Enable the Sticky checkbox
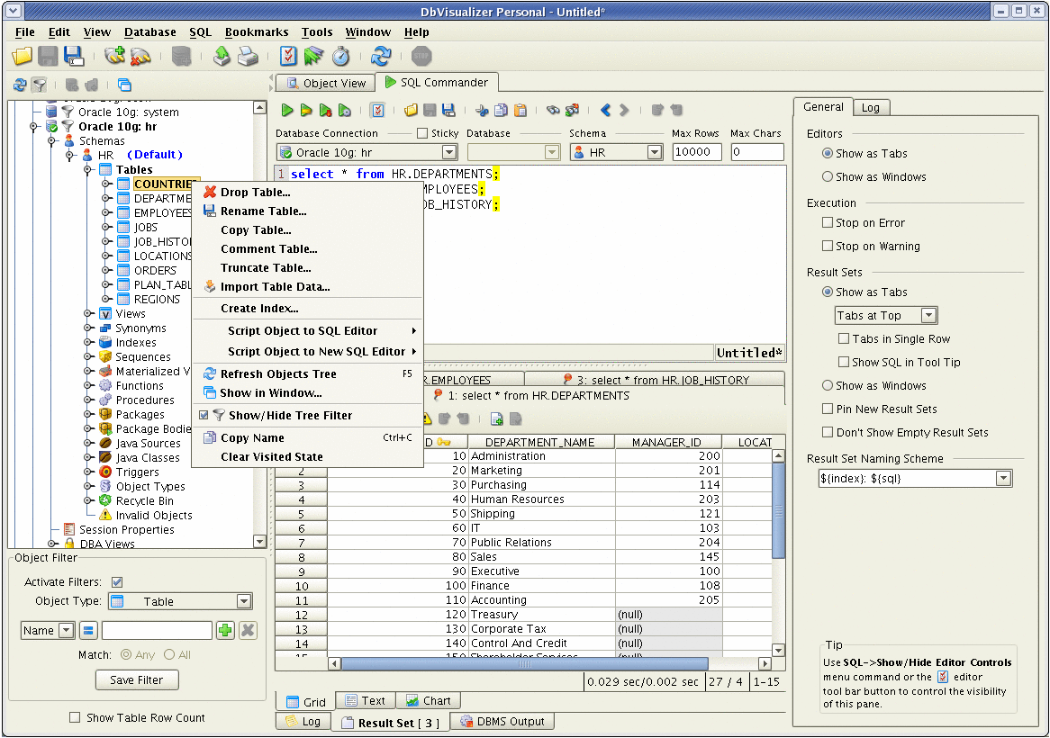Image resolution: width=1050 pixels, height=738 pixels. pos(422,133)
